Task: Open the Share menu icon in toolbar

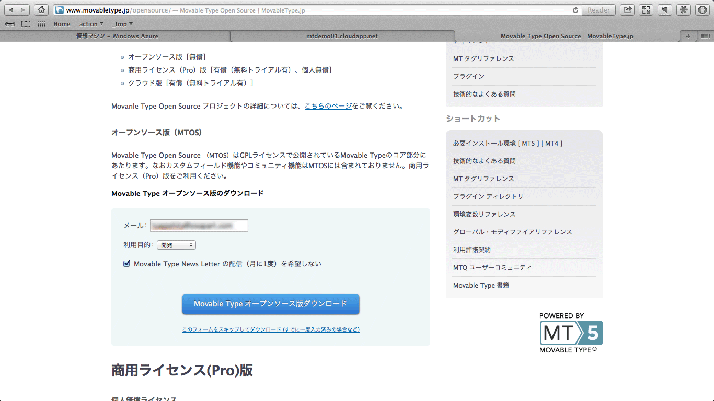Action: pos(627,10)
